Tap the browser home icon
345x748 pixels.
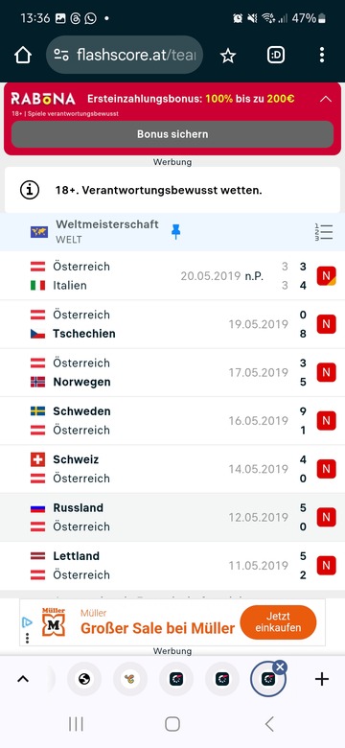(x=23, y=56)
